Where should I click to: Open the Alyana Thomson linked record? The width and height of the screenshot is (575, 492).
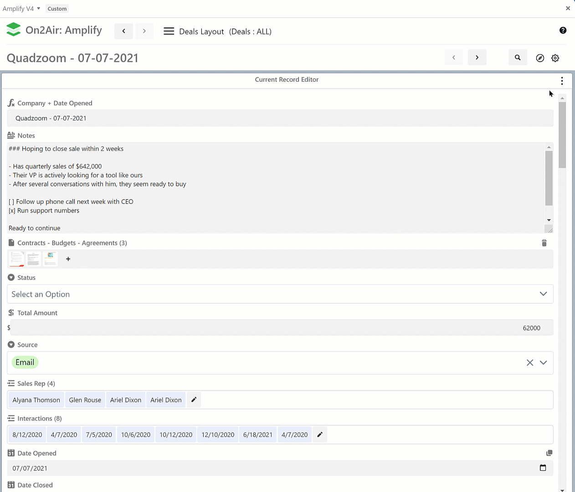tap(36, 400)
